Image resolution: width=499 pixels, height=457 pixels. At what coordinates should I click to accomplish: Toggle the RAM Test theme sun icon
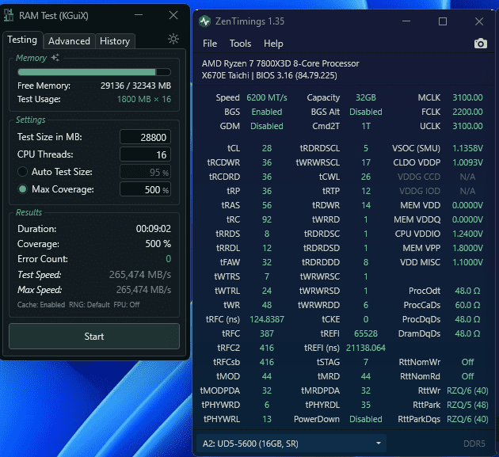[173, 39]
